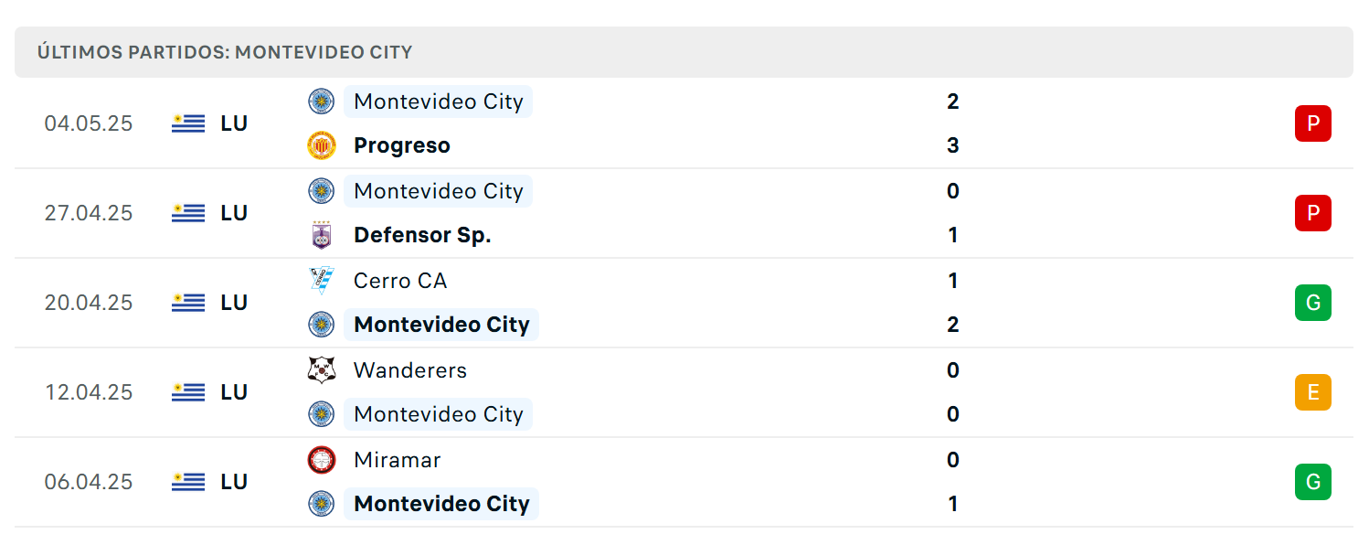Screen dimensions: 1369x545
Task: Click Uruguay flag icon on 06.04.25 row
Action: pyautogui.click(x=188, y=482)
